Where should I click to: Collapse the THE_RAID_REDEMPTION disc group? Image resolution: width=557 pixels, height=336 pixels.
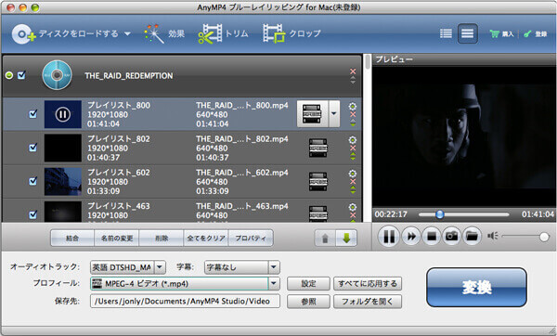click(9, 75)
